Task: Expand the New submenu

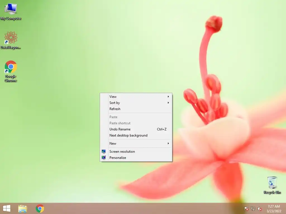Action: pos(136,144)
